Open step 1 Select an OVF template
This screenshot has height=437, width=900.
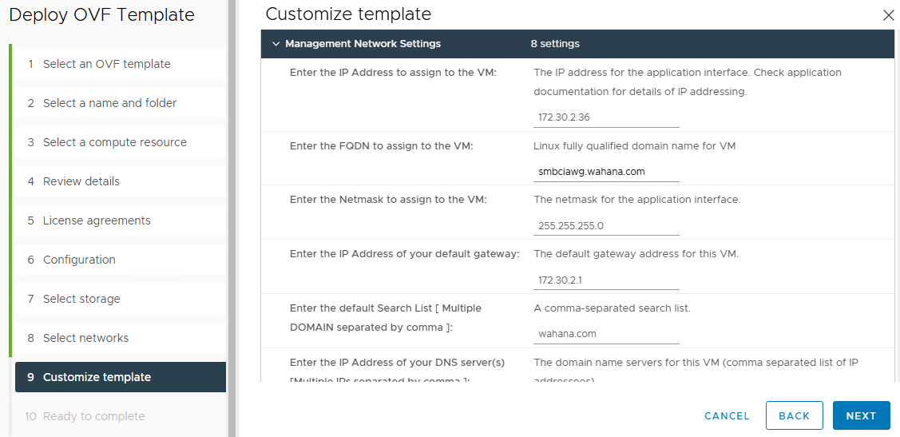tap(106, 64)
